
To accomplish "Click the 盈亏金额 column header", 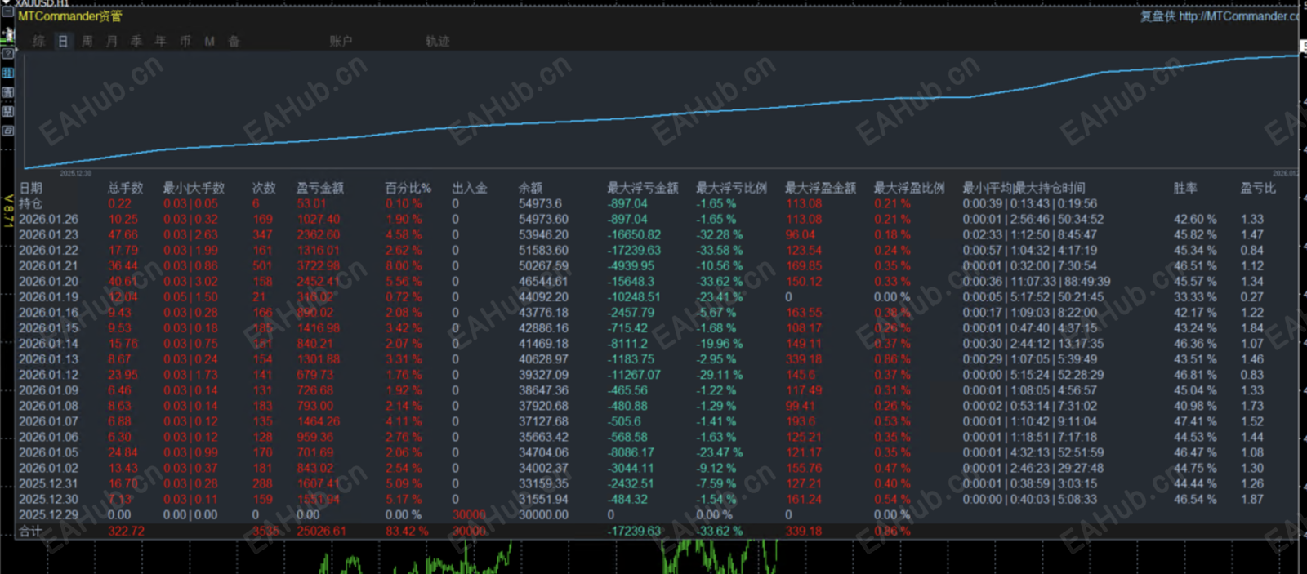I will tap(320, 188).
